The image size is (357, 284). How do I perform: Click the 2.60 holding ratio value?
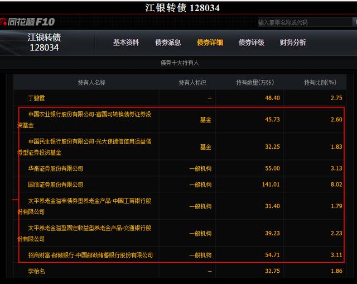pyautogui.click(x=336, y=120)
